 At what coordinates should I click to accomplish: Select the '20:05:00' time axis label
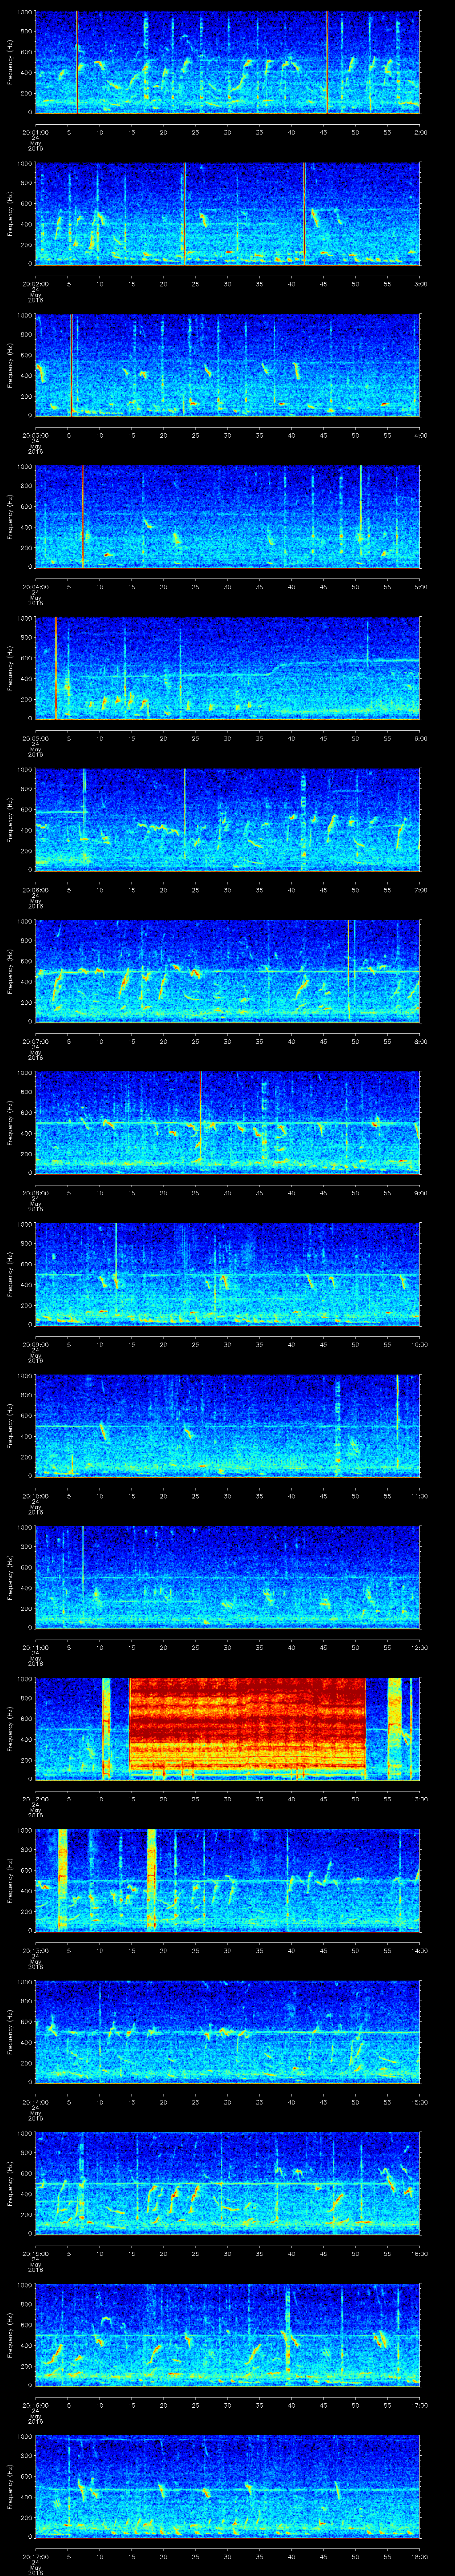pyautogui.click(x=35, y=738)
